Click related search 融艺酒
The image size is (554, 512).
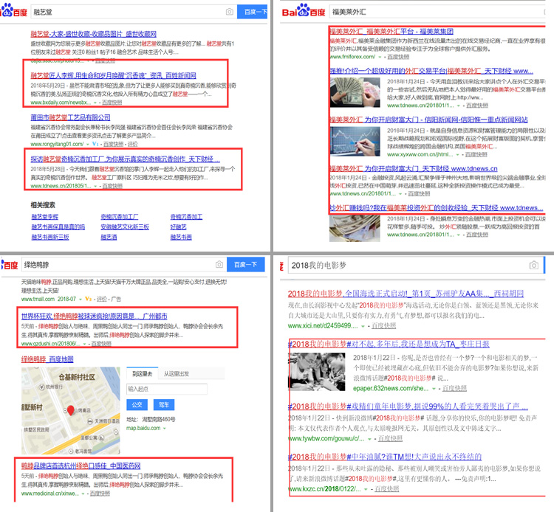(109, 237)
